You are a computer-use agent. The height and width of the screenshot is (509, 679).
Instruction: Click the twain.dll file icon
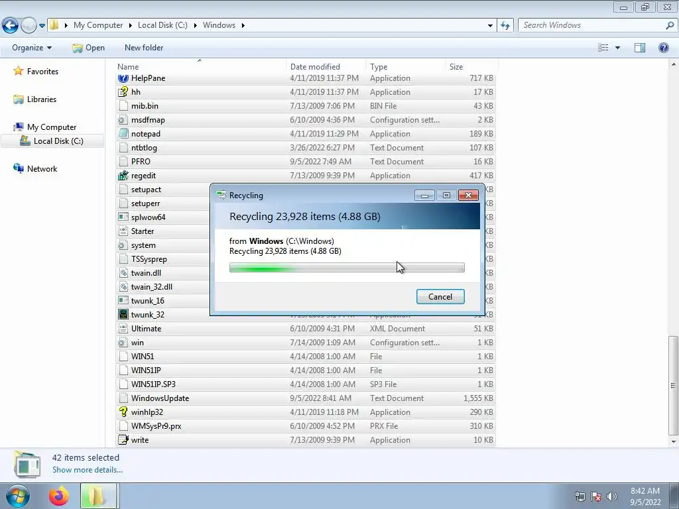(123, 272)
